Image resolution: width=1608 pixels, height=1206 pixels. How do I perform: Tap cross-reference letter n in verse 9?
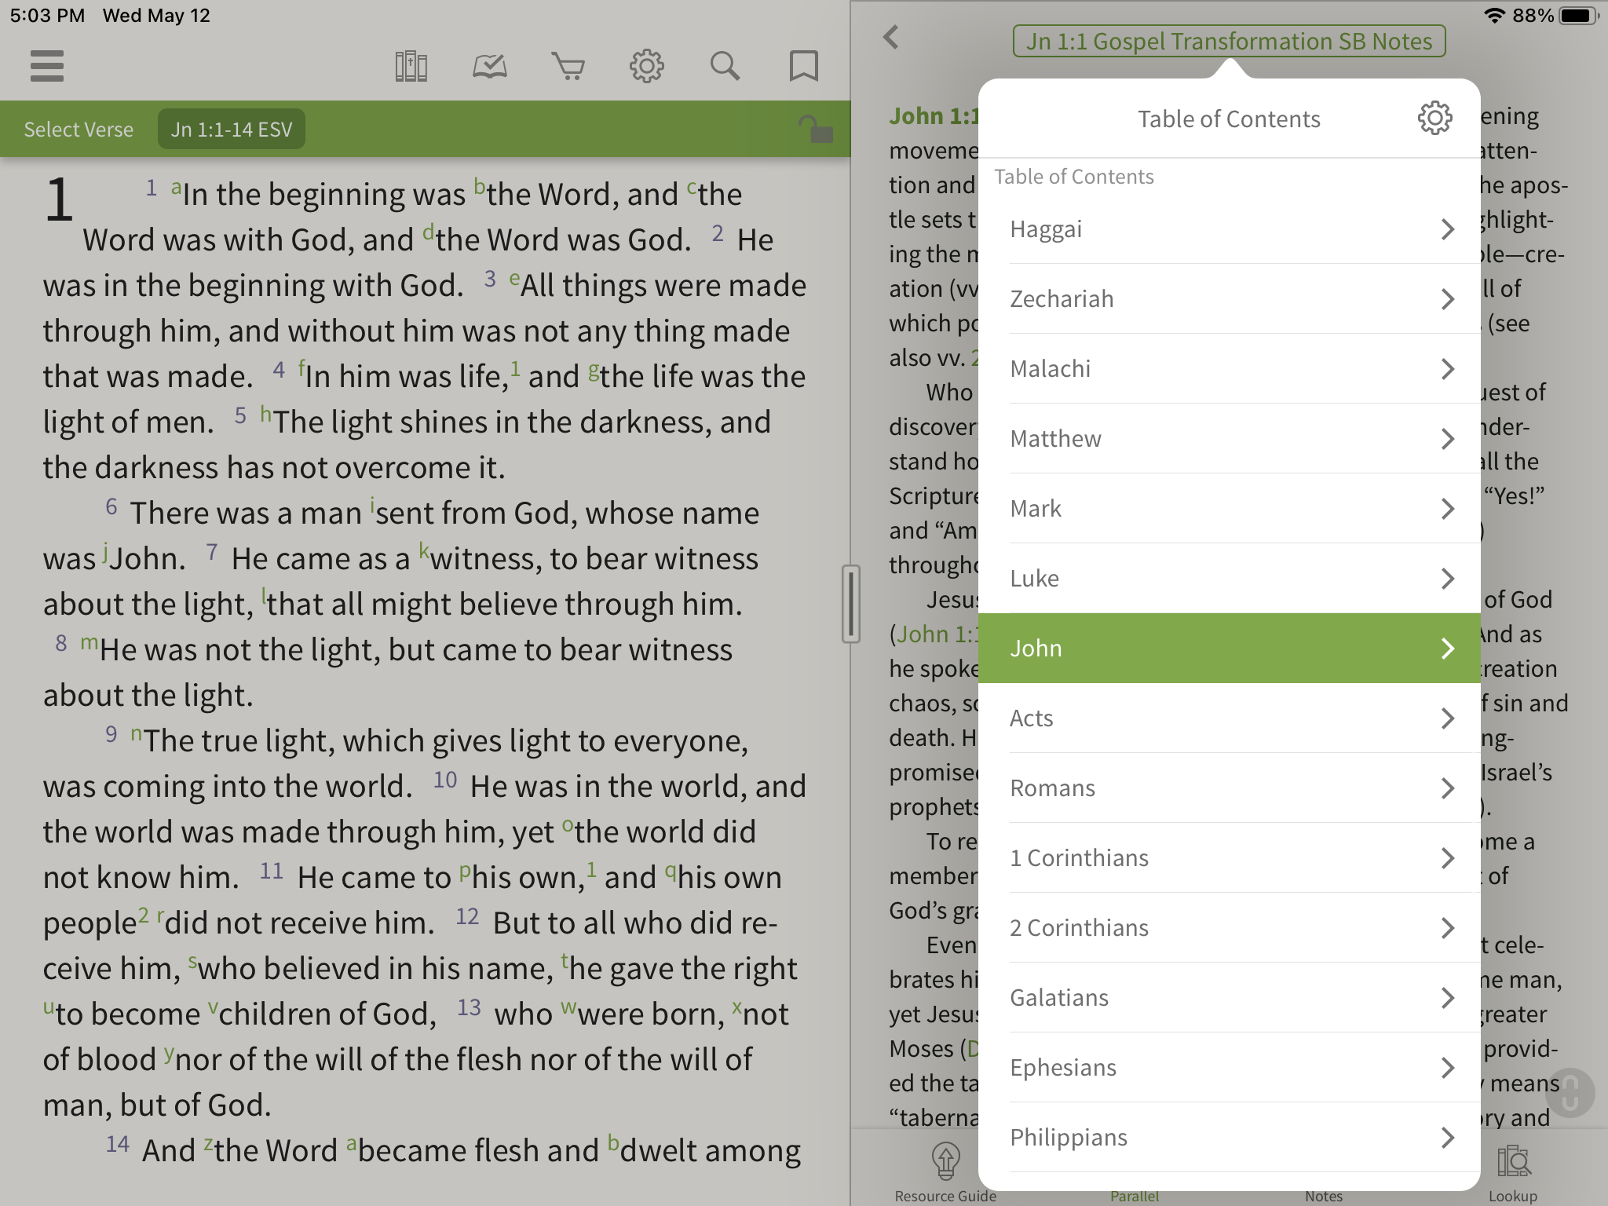(x=137, y=733)
